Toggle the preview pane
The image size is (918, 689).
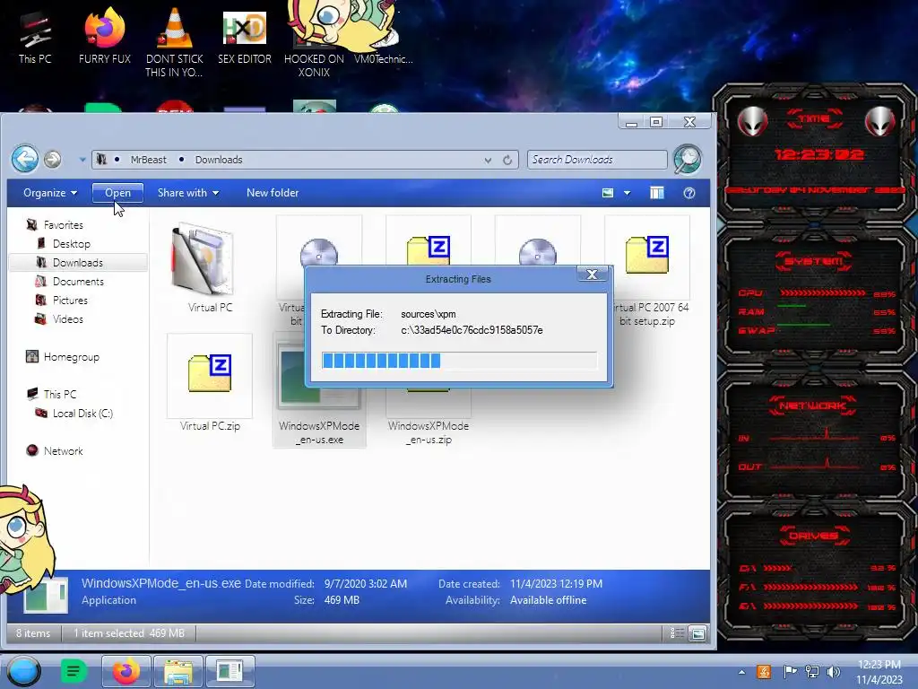pyautogui.click(x=657, y=193)
